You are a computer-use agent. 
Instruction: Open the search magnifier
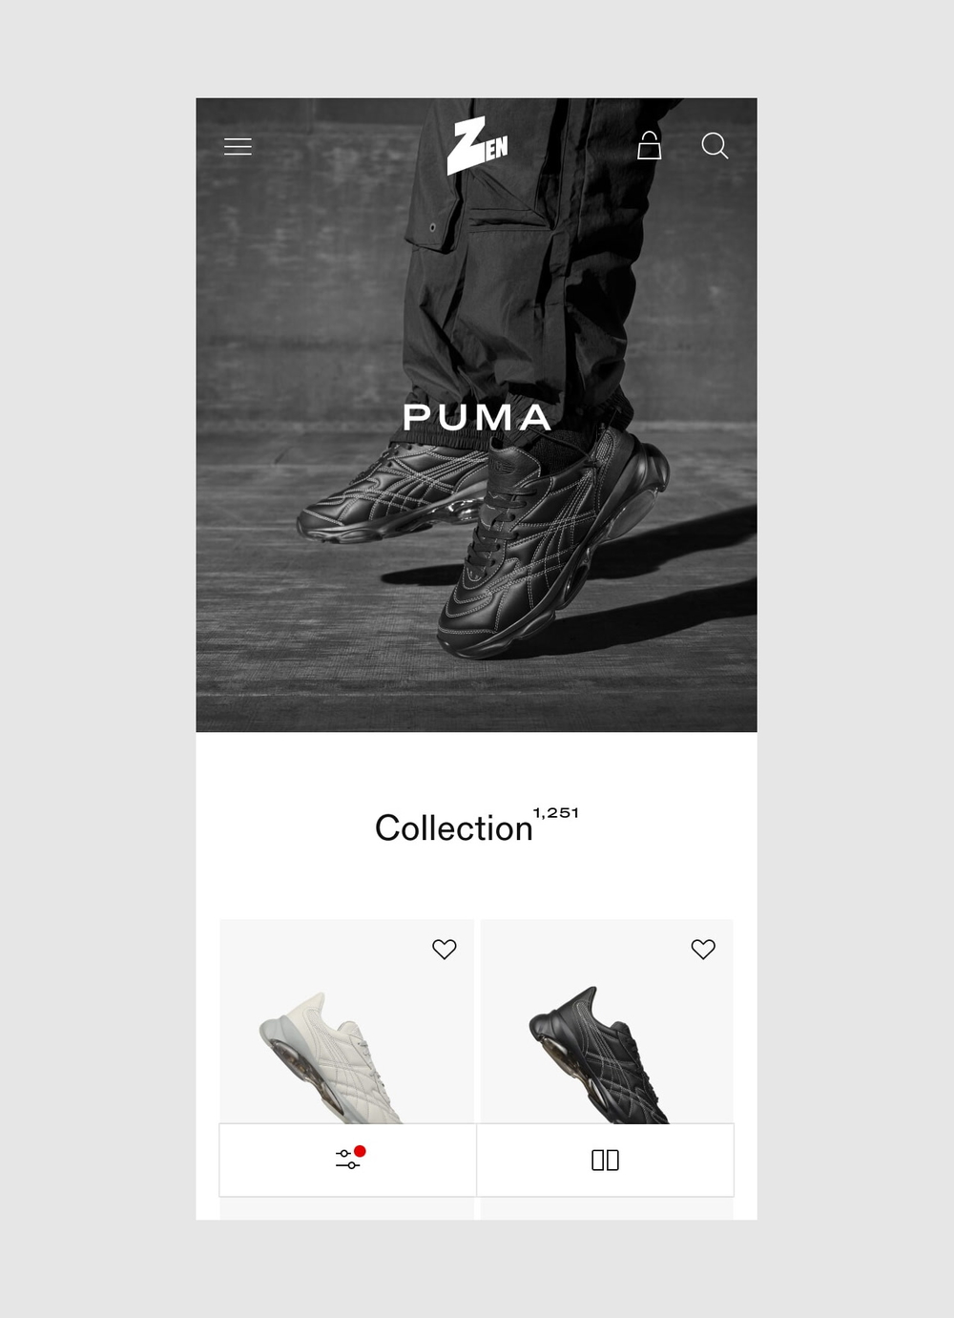tap(715, 145)
